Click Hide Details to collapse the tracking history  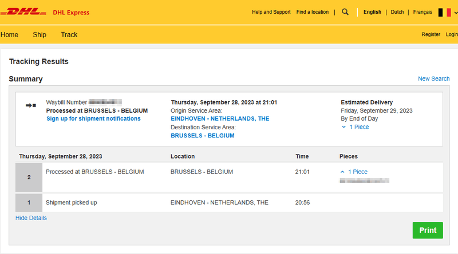tap(31, 218)
